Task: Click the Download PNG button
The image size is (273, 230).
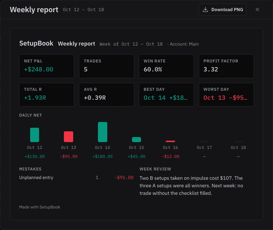Action: pos(222,10)
